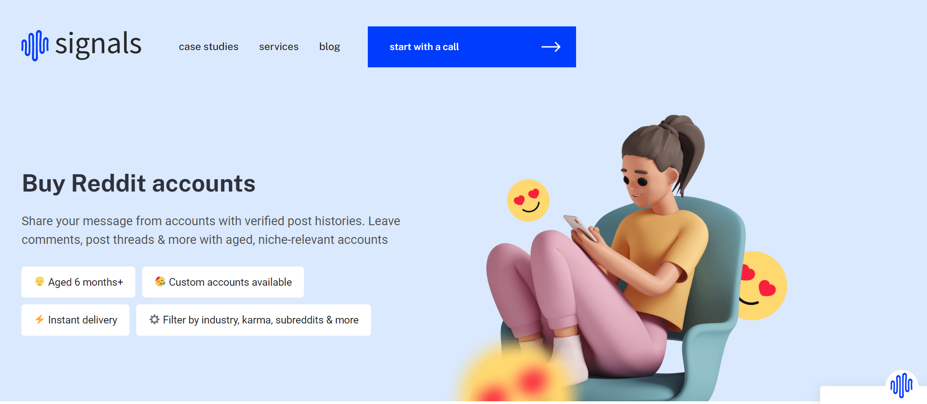Open the services menu item
This screenshot has height=404, width=927.
click(278, 46)
